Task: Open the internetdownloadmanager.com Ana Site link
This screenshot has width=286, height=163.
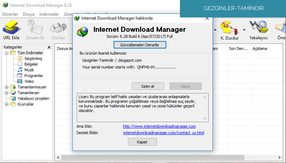Action: click(x=159, y=126)
